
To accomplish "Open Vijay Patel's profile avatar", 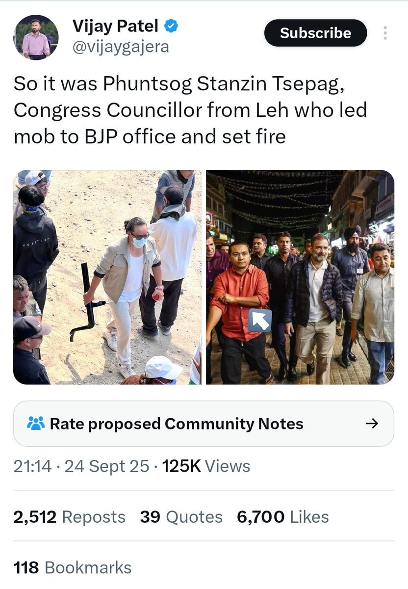I will (36, 37).
